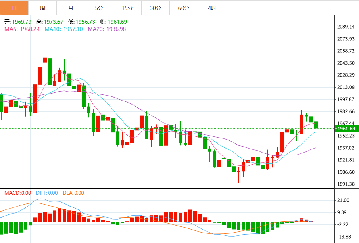Click the 1937.02 price axis label
The width and height of the screenshot is (359, 243).
point(346,148)
